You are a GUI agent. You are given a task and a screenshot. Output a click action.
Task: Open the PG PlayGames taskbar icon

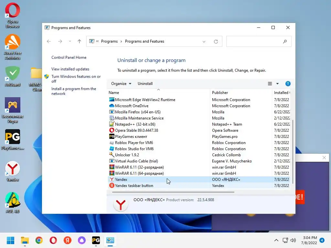[x=96, y=240]
